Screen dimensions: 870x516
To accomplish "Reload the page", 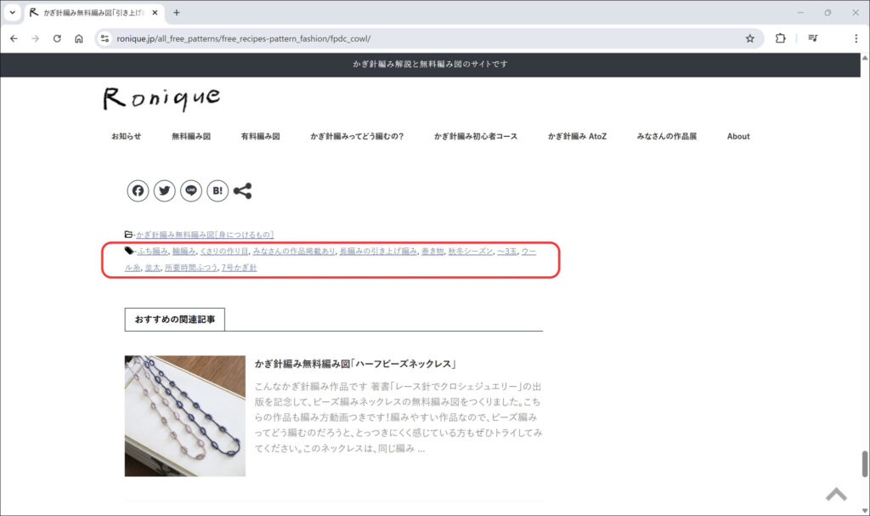I will pyautogui.click(x=57, y=38).
